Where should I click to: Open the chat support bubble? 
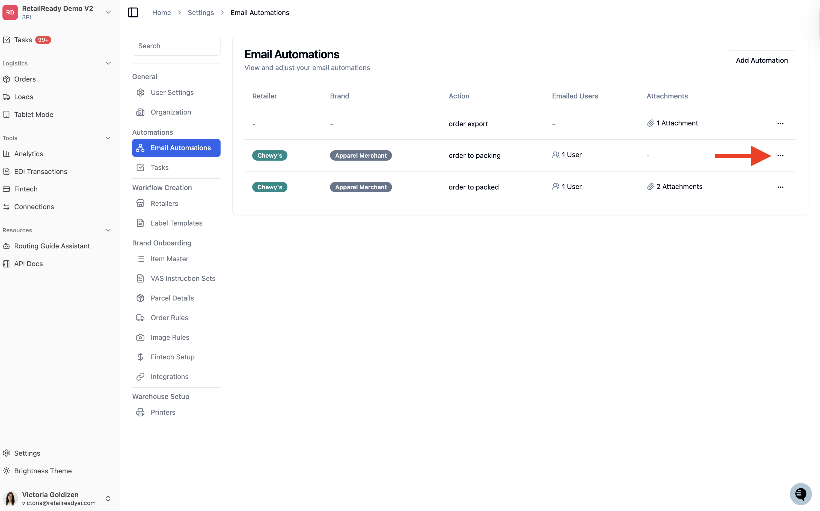click(800, 494)
